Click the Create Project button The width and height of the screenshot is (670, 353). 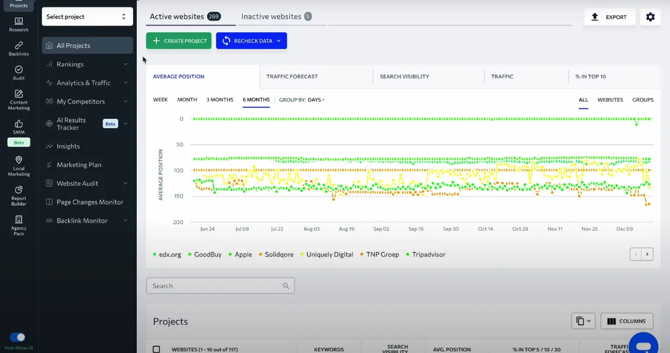point(178,40)
